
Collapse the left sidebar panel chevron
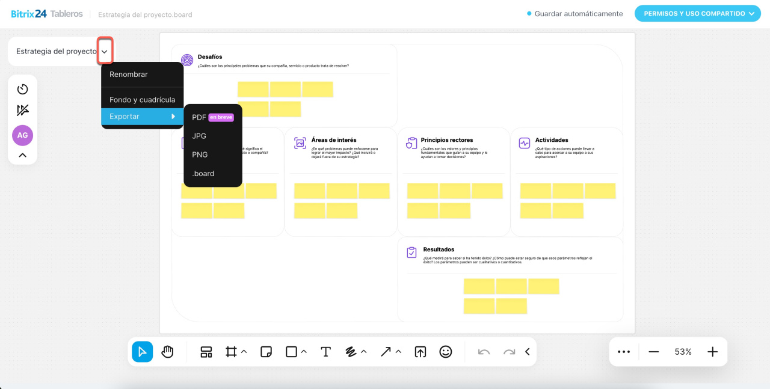click(x=23, y=155)
